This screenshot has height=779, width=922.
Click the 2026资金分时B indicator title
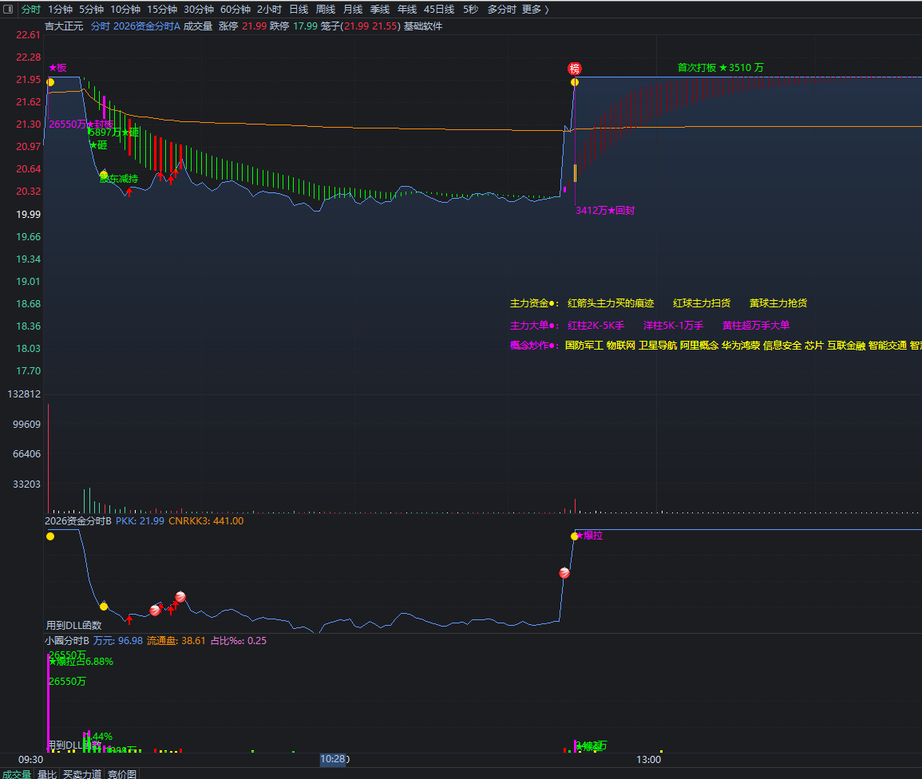[x=78, y=521]
